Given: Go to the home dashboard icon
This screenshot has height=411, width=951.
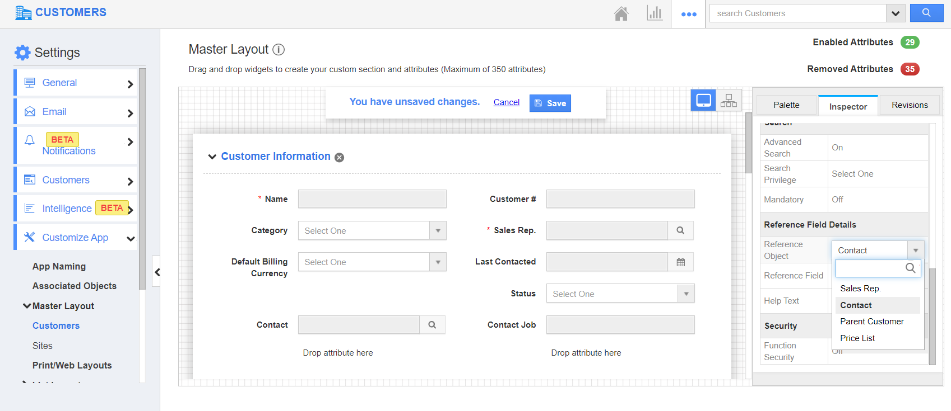Looking at the screenshot, I should (x=621, y=13).
